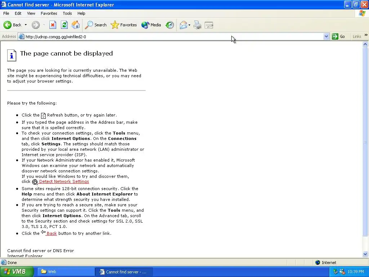
Task: Click the 'The page cannot be displayed' heading
Action: [x=66, y=53]
